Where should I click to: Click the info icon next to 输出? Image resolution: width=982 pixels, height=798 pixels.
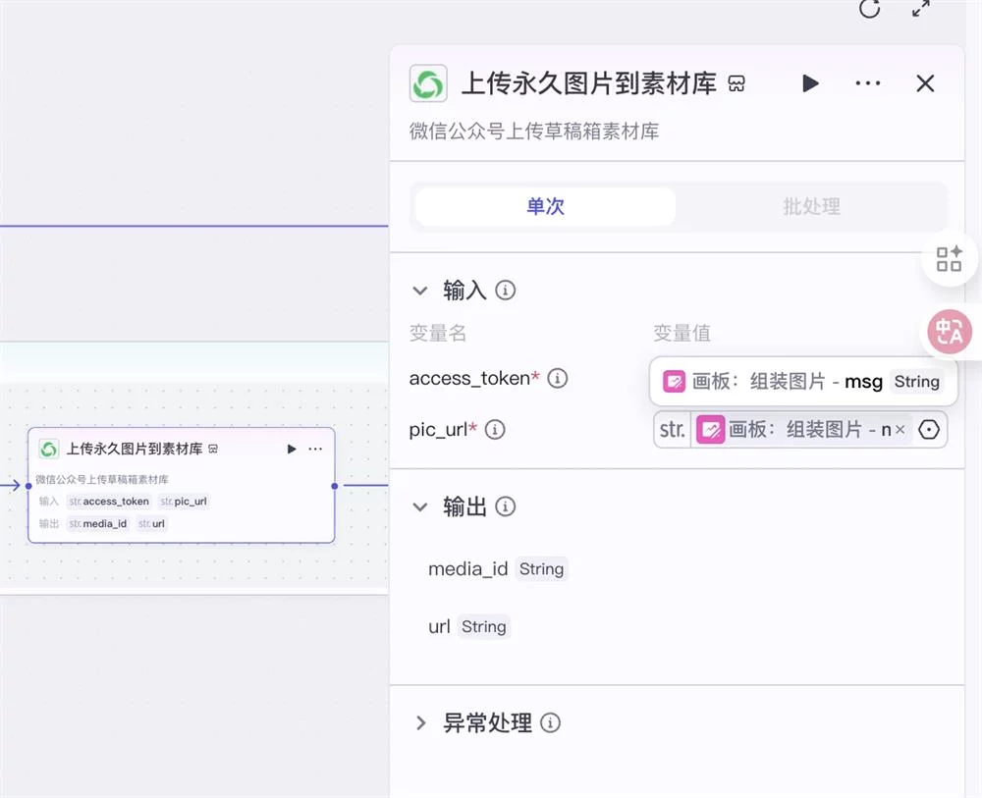click(506, 506)
